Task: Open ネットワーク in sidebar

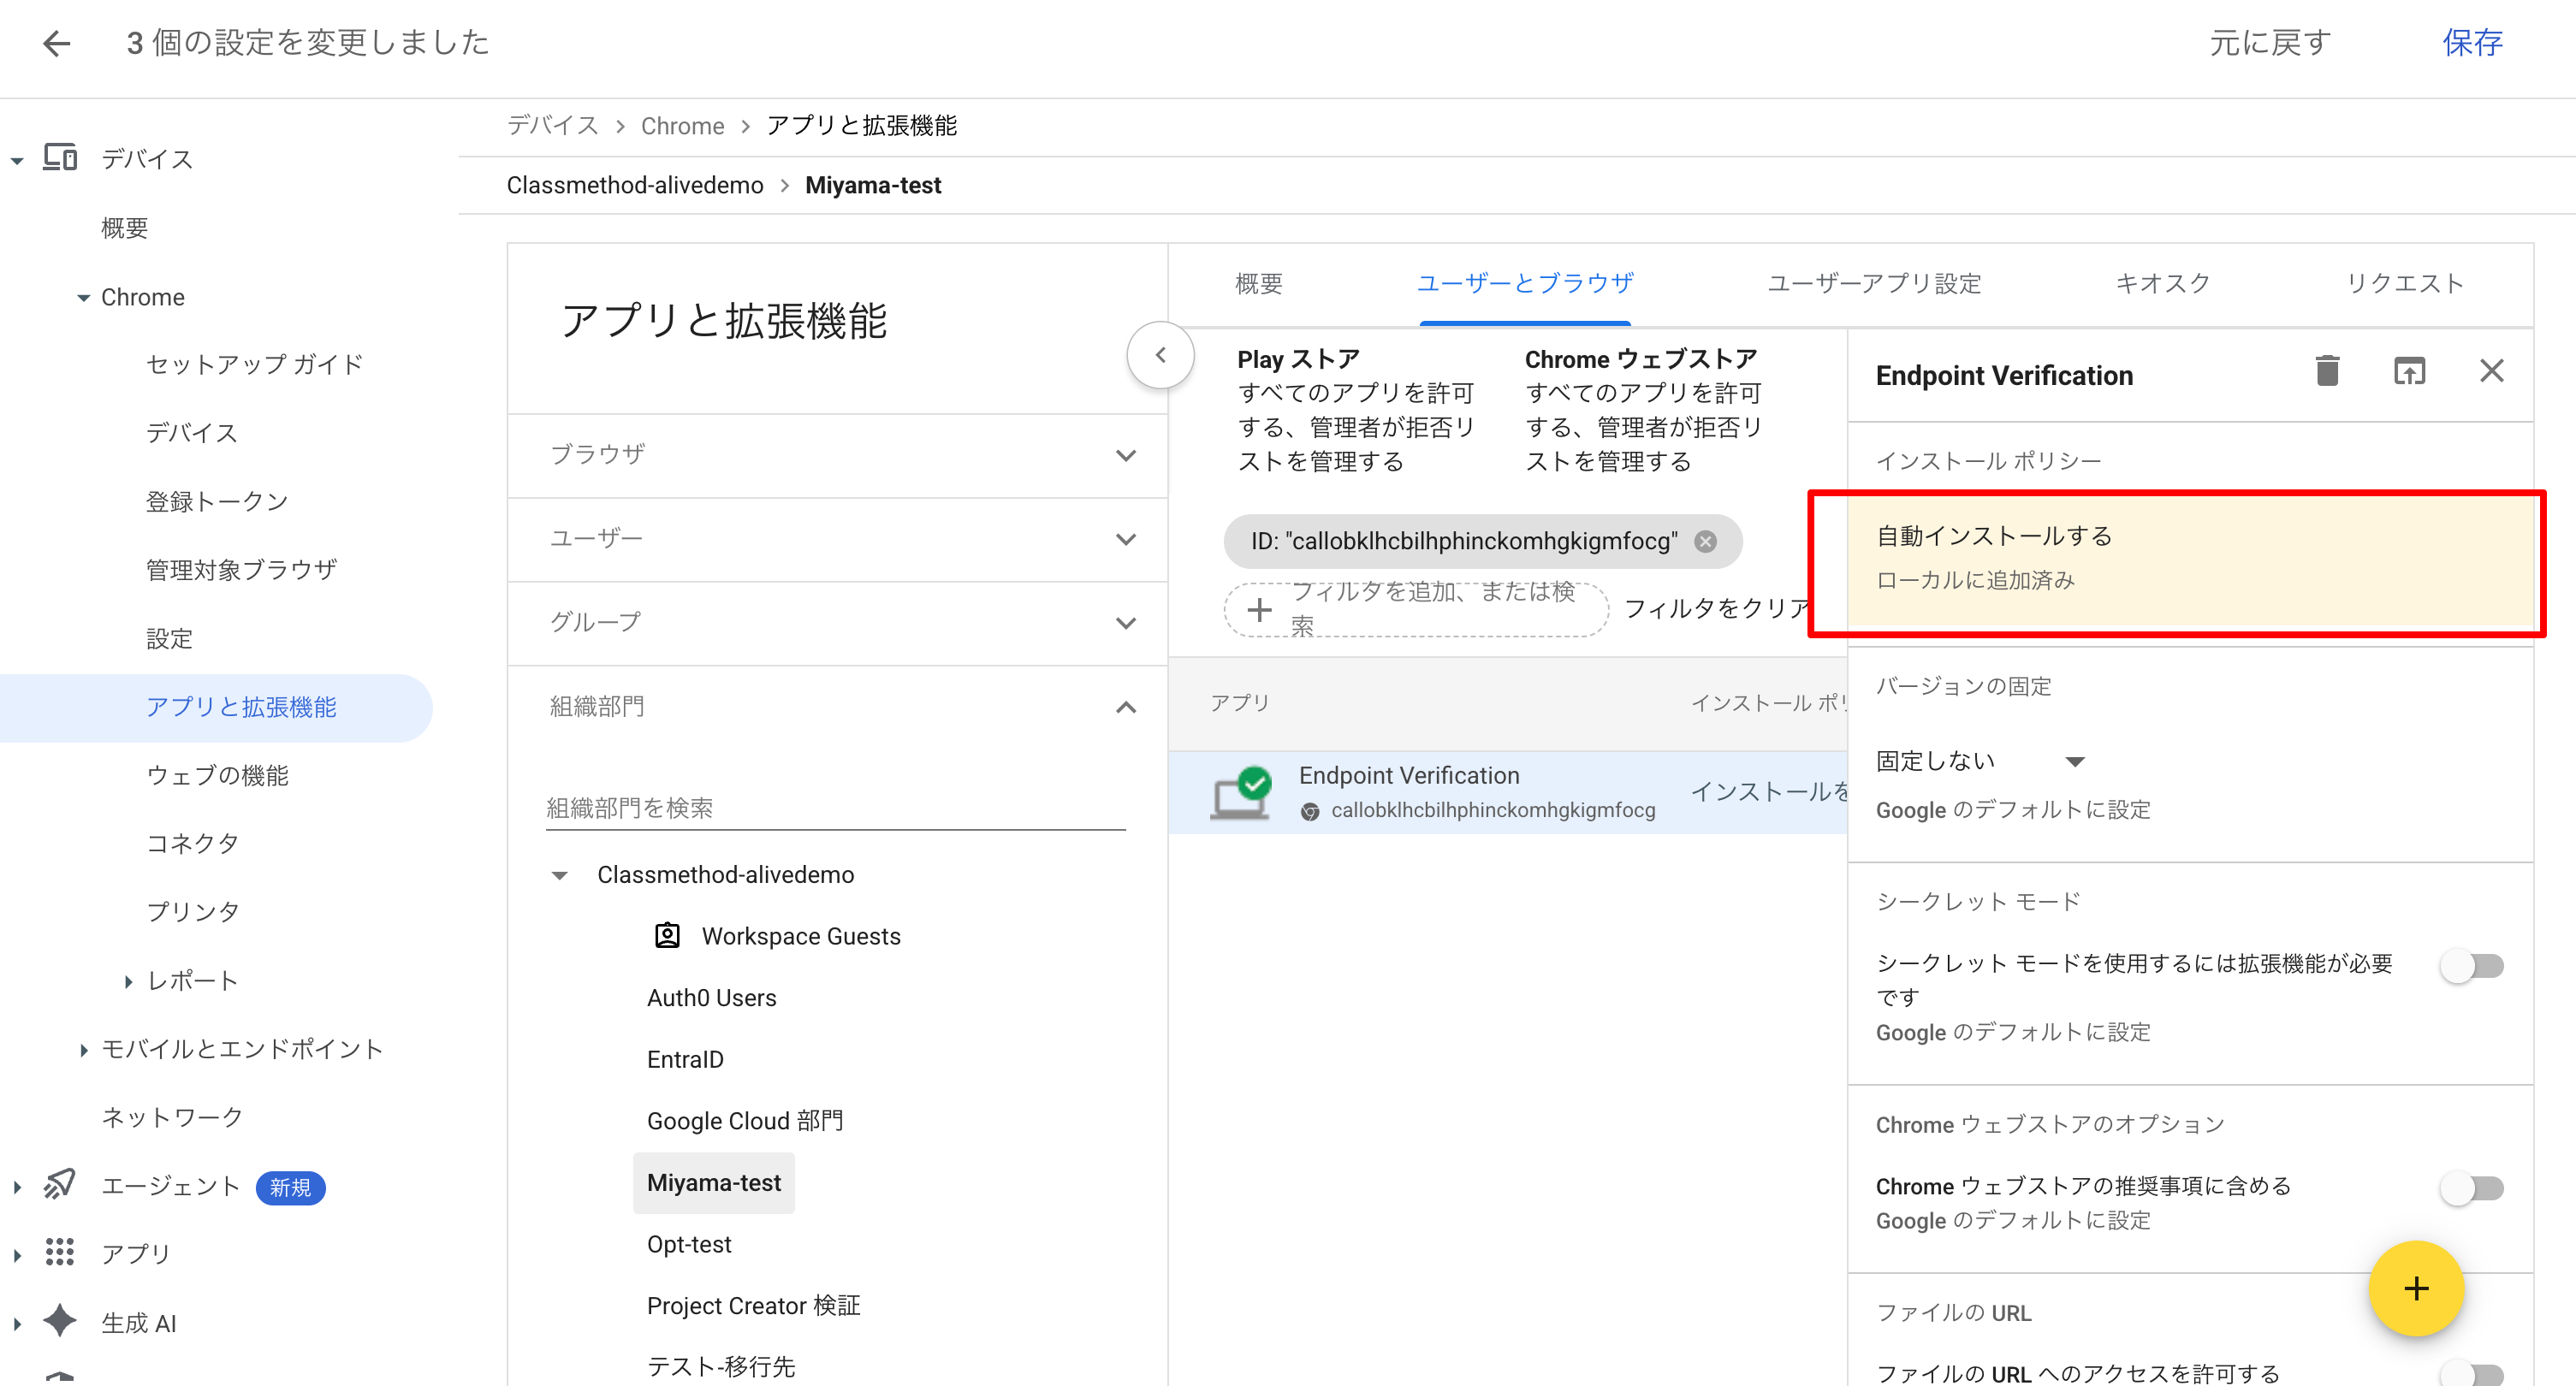Action: coord(172,1117)
